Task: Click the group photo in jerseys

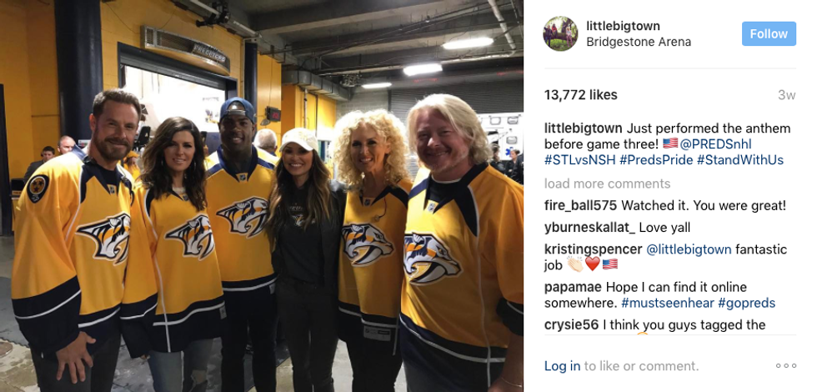Action: [x=262, y=196]
